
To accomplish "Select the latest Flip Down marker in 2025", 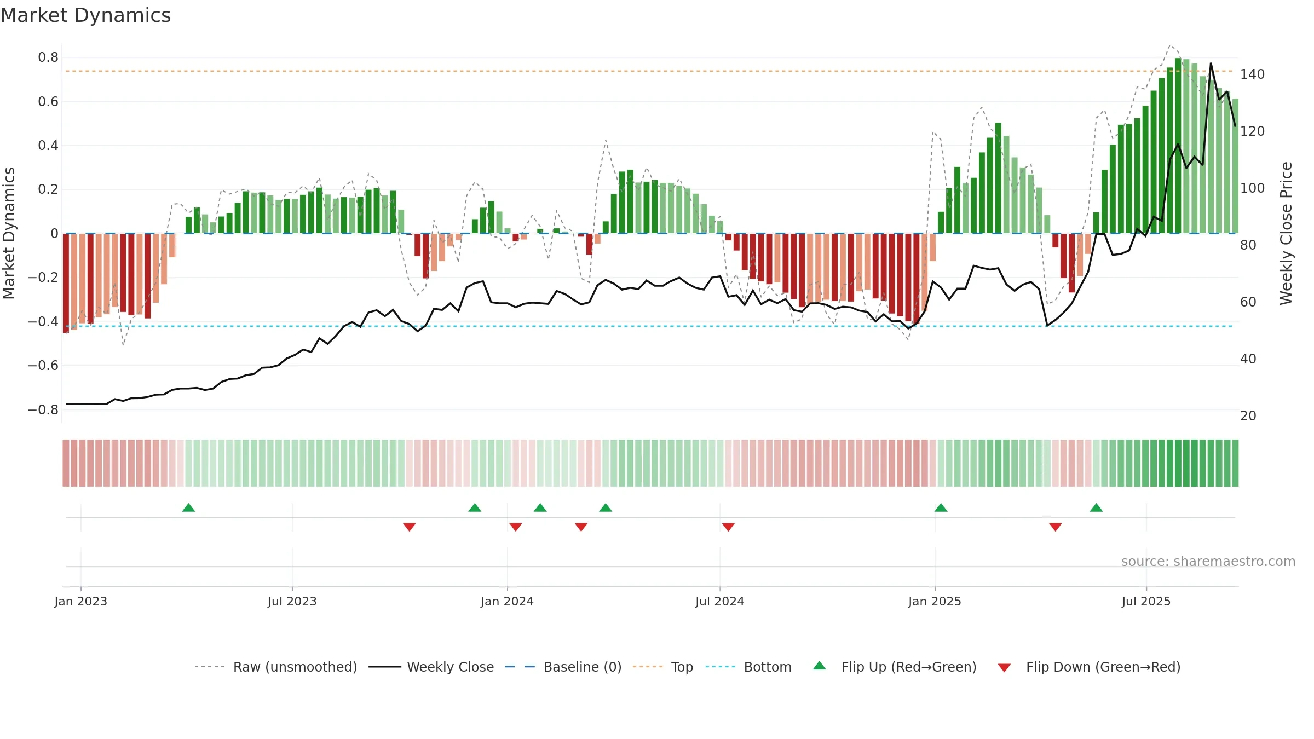I will pyautogui.click(x=1056, y=527).
